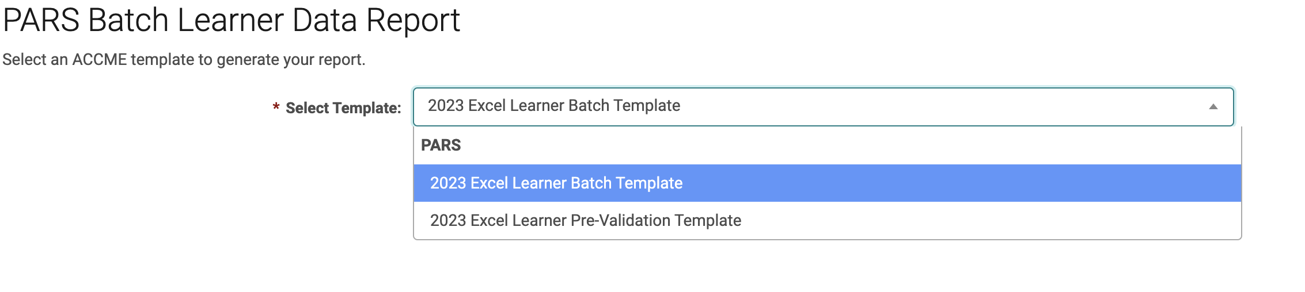The image size is (1305, 292).
Task: Click the word ACCME in the instructions
Action: point(99,60)
